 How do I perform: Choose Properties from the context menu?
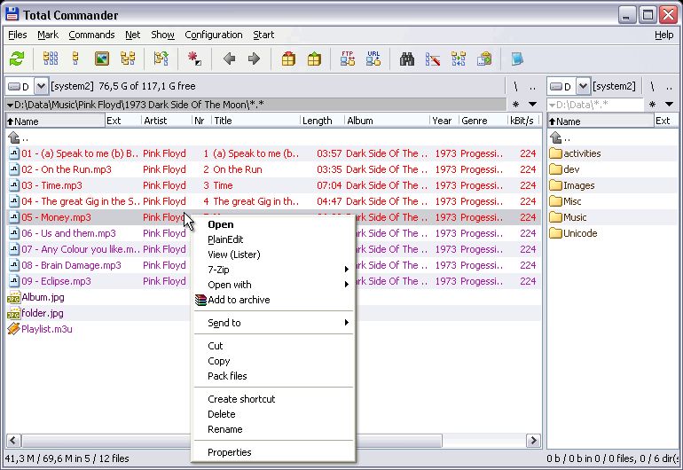point(229,452)
